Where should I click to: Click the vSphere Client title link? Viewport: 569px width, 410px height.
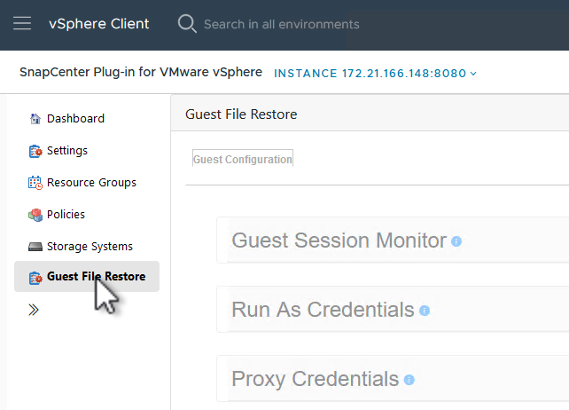point(99,24)
